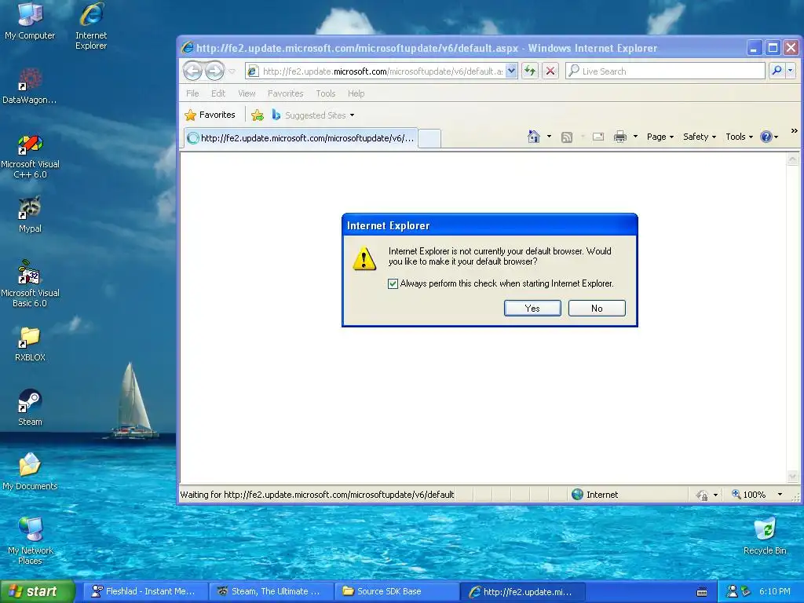Open Suggested Sites dropdown

[x=312, y=115]
